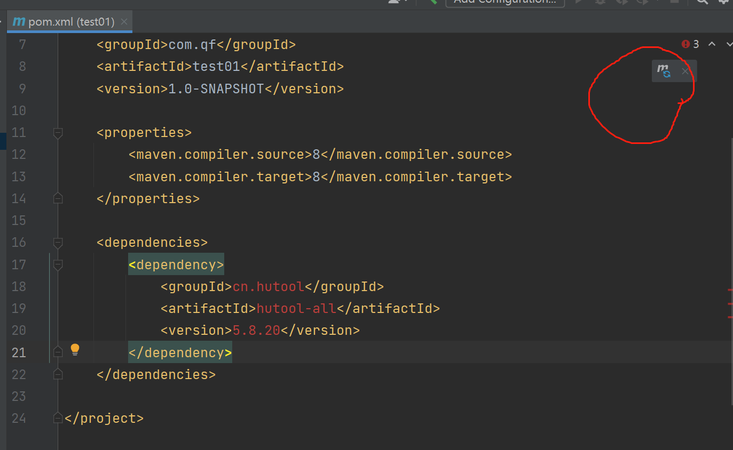Click the highlighted opening dependency tag
733x450 pixels.
[176, 264]
